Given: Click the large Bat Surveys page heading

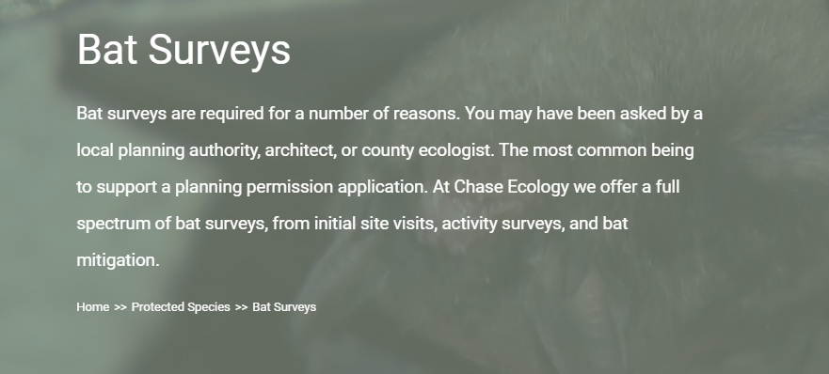Looking at the screenshot, I should [x=183, y=50].
